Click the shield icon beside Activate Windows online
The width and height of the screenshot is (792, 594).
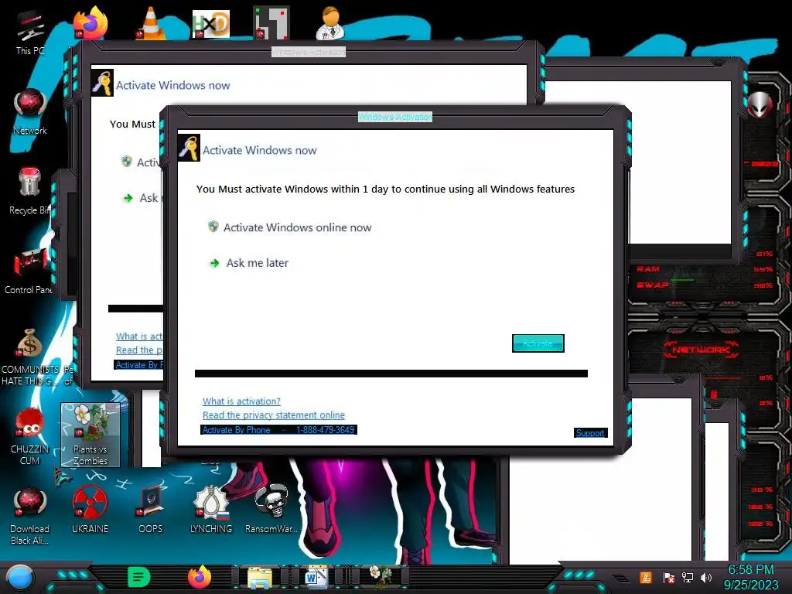(213, 227)
